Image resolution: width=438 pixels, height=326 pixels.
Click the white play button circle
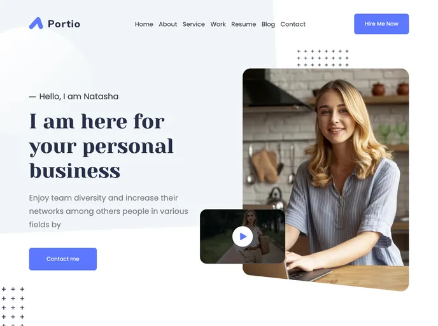pyautogui.click(x=243, y=237)
